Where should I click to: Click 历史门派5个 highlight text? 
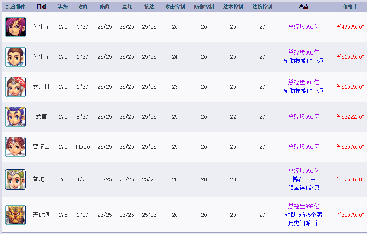coord(304,223)
